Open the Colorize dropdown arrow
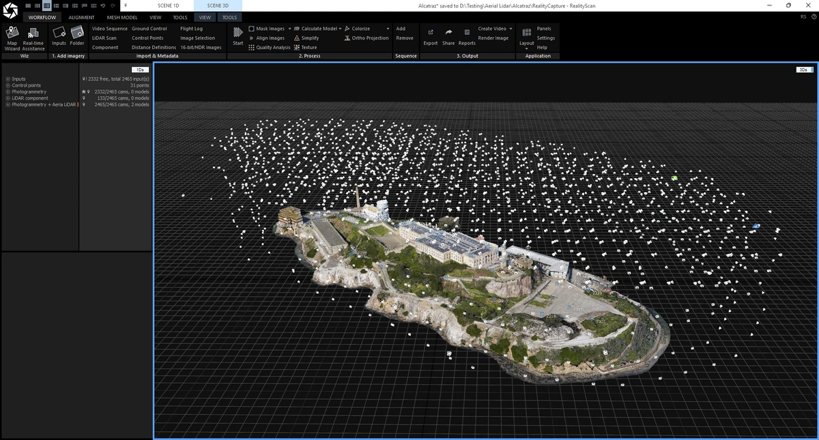 (388, 29)
